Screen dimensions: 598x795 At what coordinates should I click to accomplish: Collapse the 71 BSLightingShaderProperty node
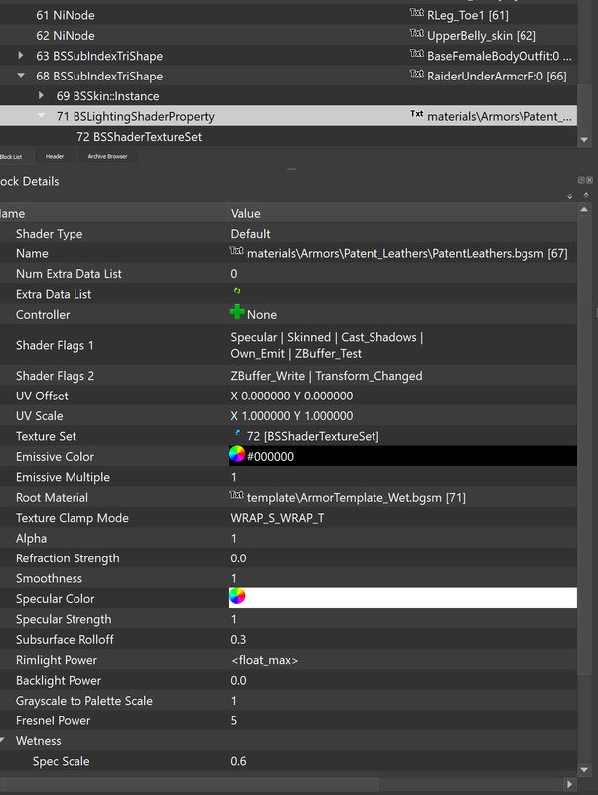click(41, 115)
